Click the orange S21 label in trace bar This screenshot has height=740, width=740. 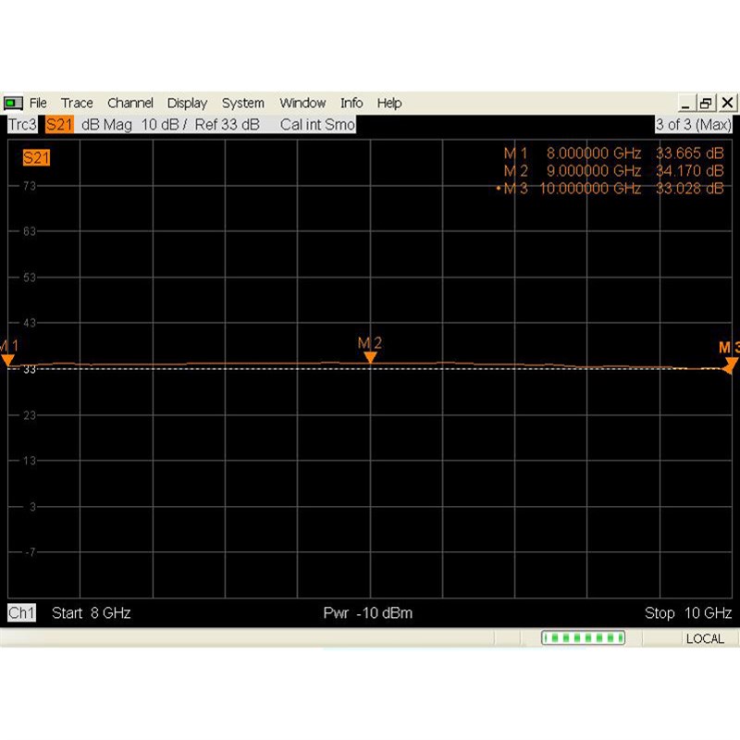(59, 125)
